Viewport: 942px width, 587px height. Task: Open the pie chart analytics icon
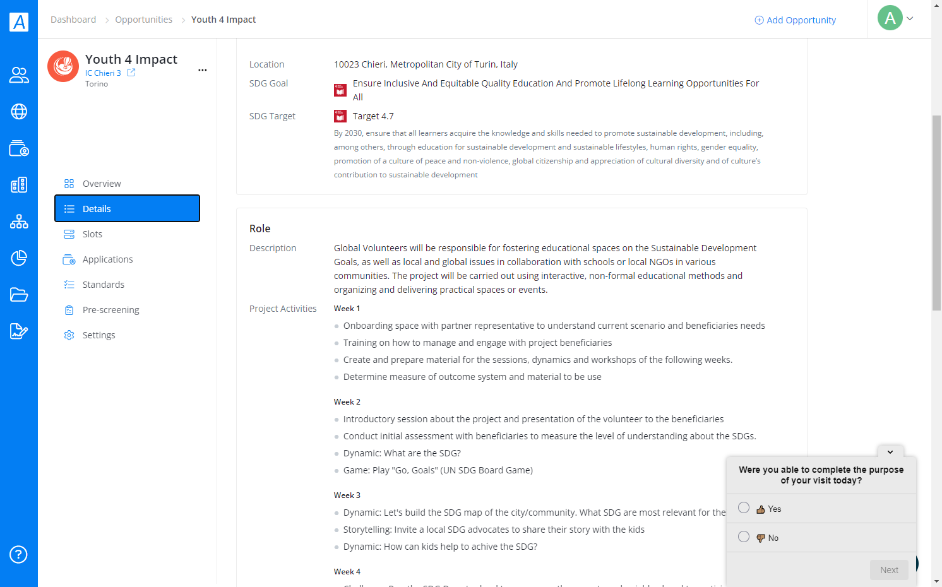coord(19,258)
